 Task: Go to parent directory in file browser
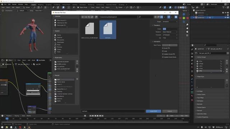89,17
